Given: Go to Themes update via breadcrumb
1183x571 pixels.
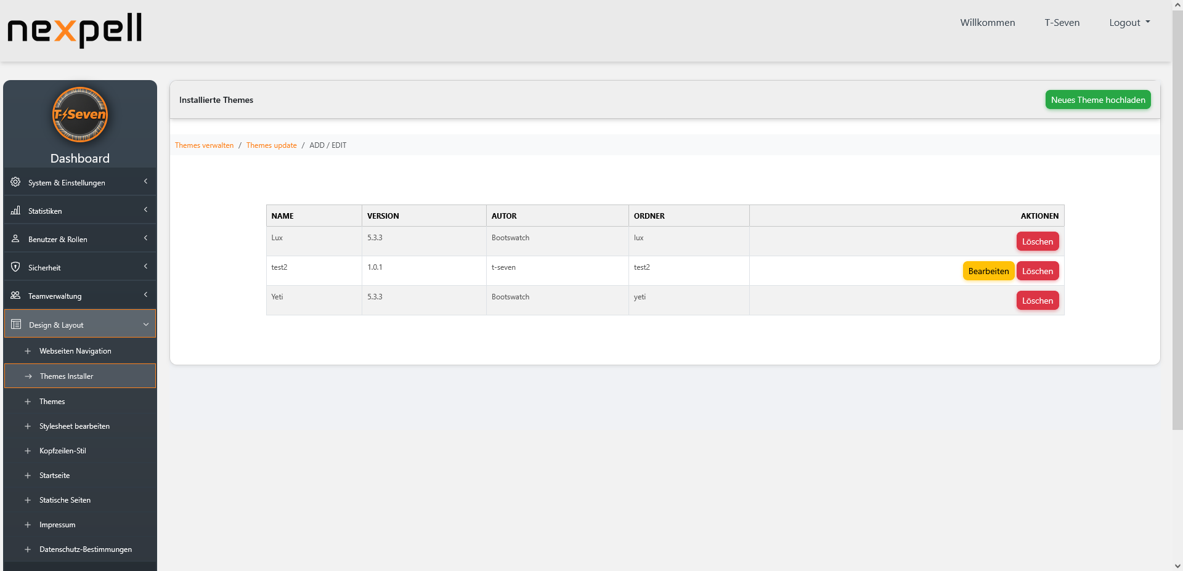Looking at the screenshot, I should tap(271, 145).
